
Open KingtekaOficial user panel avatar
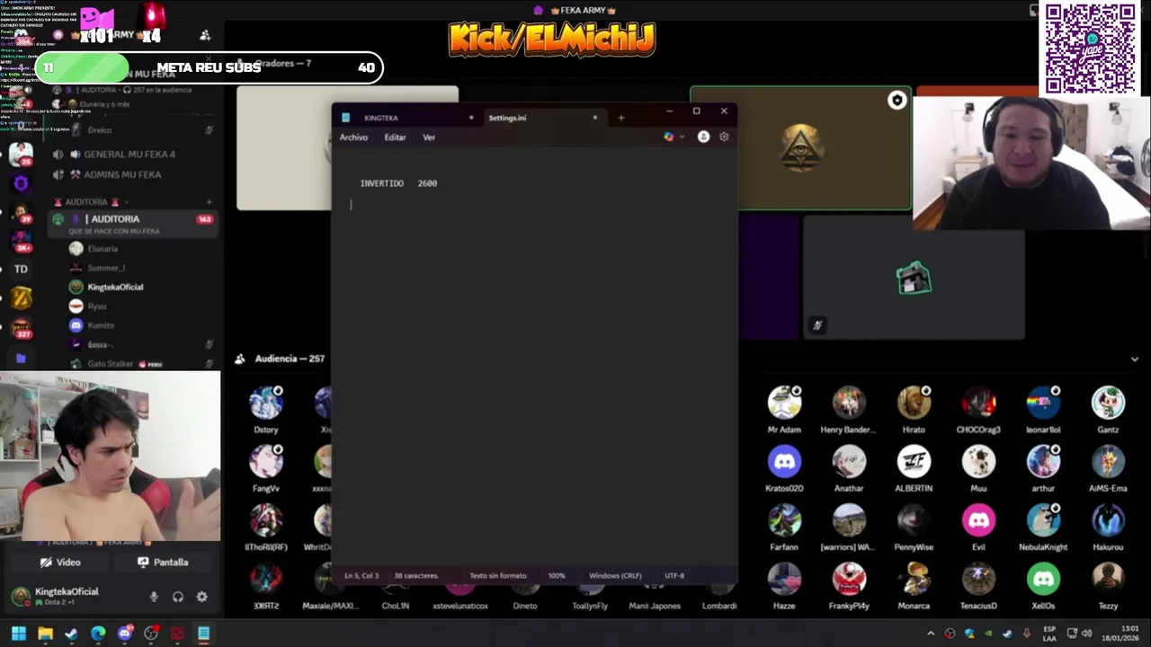[x=21, y=597]
